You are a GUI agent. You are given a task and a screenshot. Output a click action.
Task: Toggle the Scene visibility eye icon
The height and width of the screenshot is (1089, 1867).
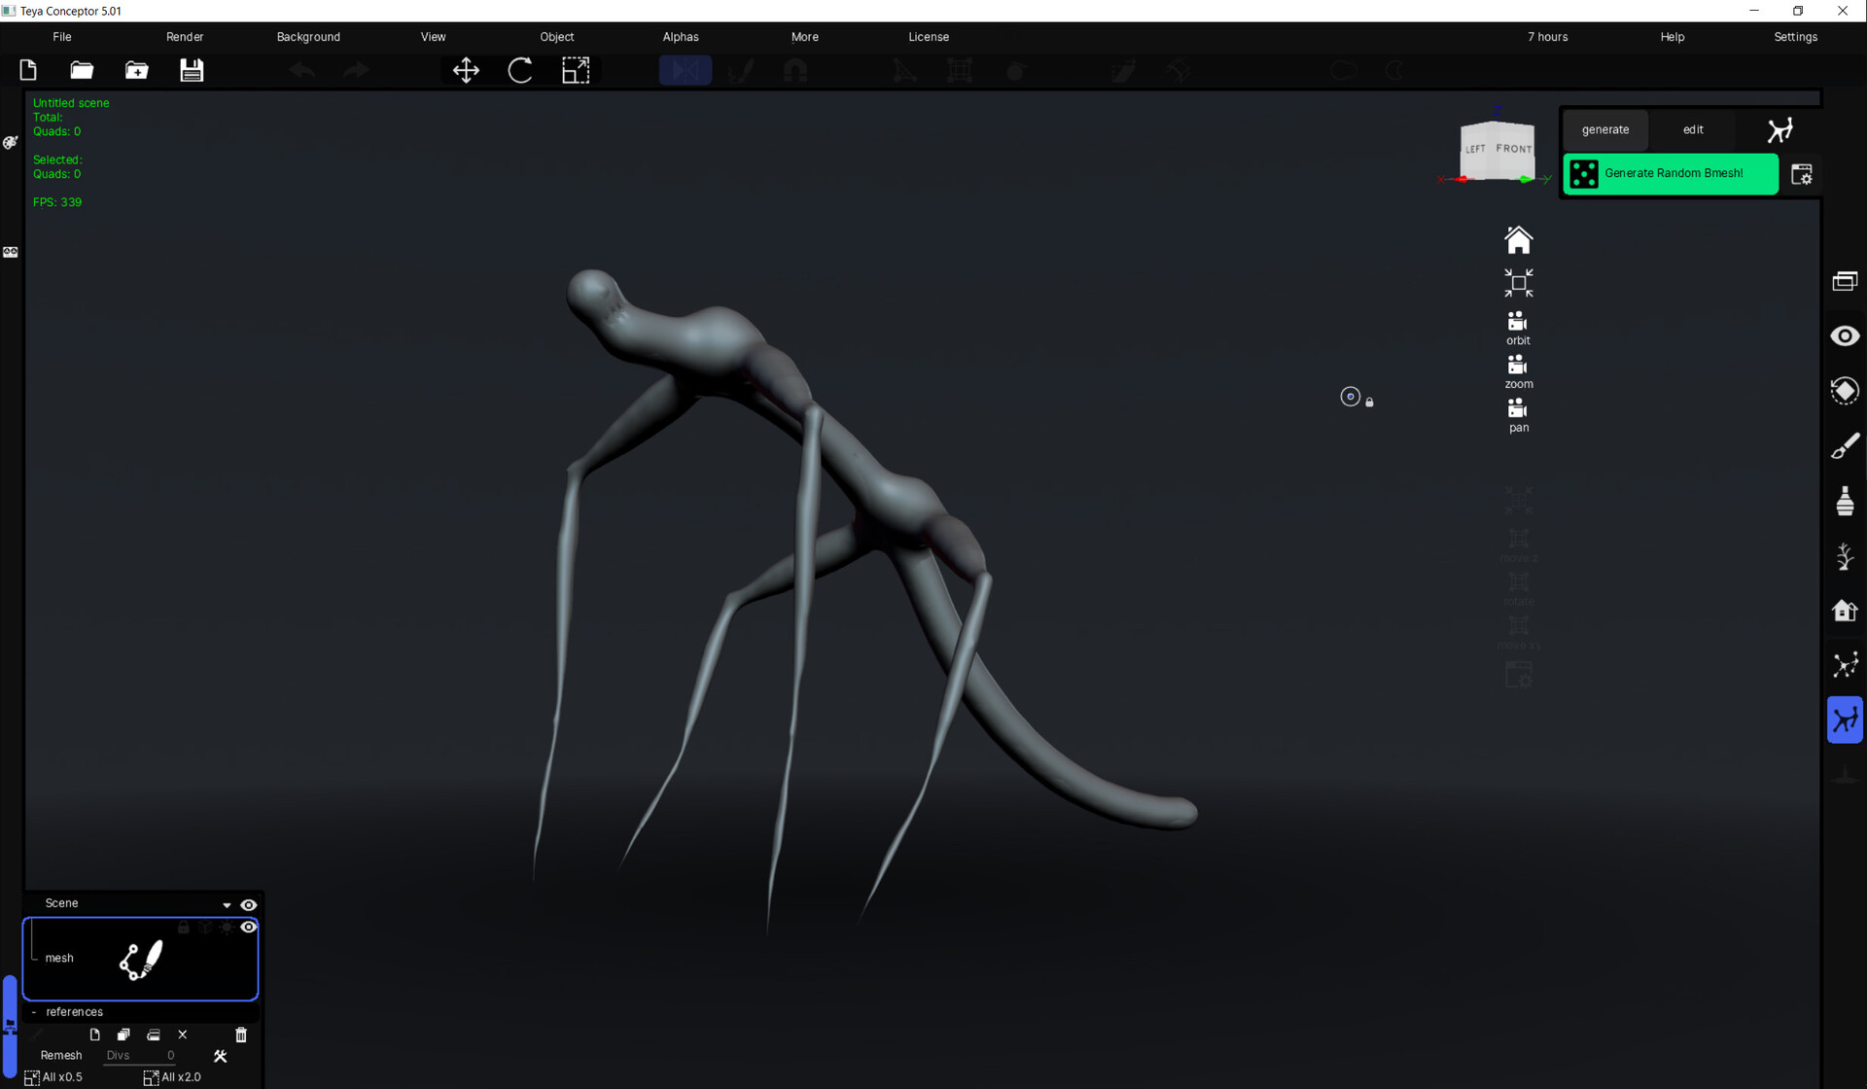250,904
